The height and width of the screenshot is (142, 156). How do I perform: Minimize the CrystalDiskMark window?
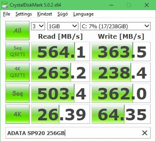[111, 5]
